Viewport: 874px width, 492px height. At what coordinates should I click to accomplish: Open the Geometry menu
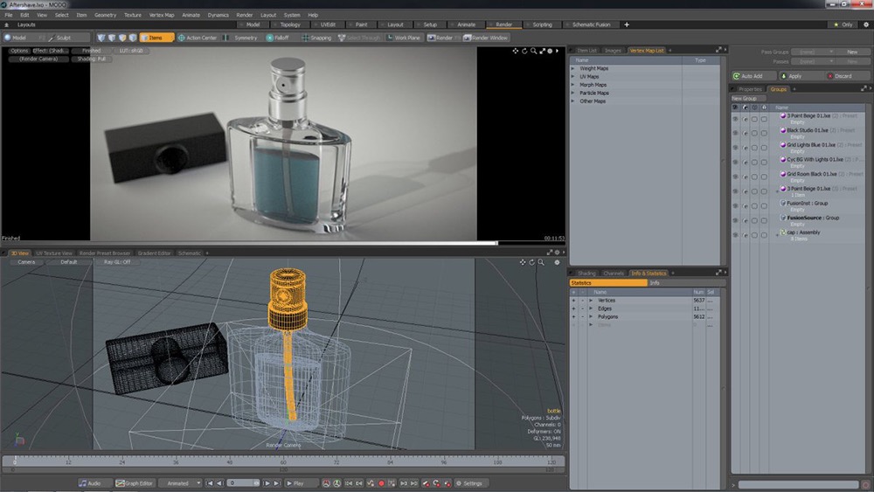click(x=105, y=15)
